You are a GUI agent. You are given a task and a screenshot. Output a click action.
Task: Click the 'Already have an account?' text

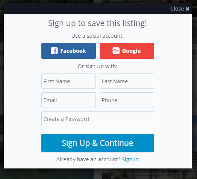(x=88, y=159)
